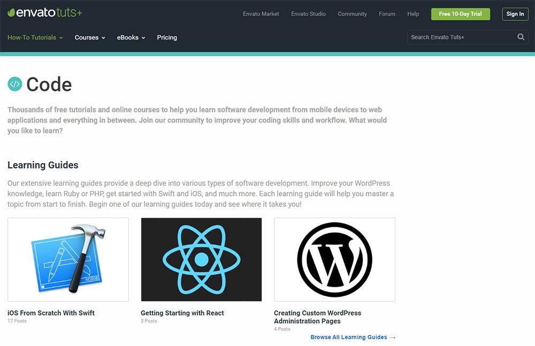Open the eBooks dropdown menu
Image resolution: width=535 pixels, height=346 pixels.
click(131, 37)
